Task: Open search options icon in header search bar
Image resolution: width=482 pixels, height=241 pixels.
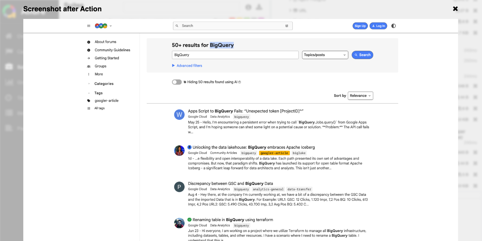Action: [287, 26]
